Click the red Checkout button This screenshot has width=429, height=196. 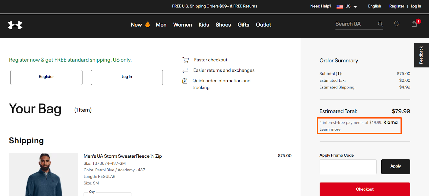[x=365, y=189]
